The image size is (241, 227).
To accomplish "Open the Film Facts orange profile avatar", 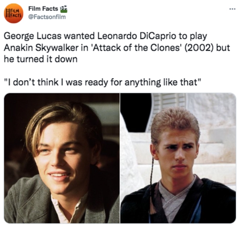I will coord(14,13).
